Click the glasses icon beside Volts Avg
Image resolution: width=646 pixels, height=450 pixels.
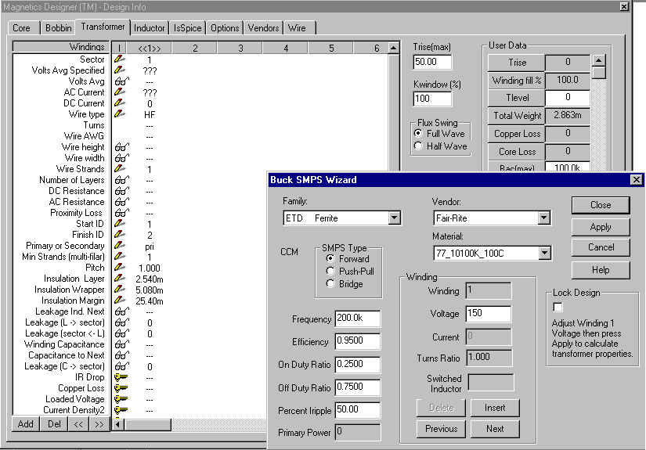[121, 81]
